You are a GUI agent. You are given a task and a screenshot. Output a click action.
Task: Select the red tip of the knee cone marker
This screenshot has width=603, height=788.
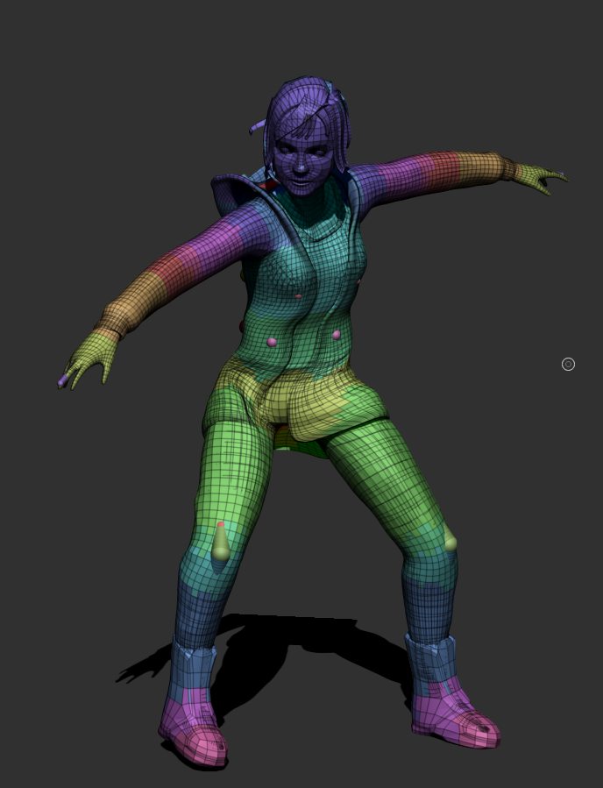[221, 525]
